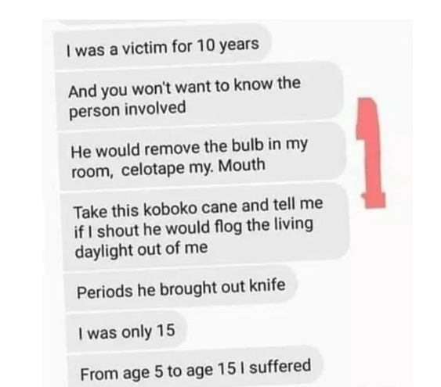Screen dimensions: 441x387
Task: Tap the "I was only 15" bubble
Action: tap(127, 331)
